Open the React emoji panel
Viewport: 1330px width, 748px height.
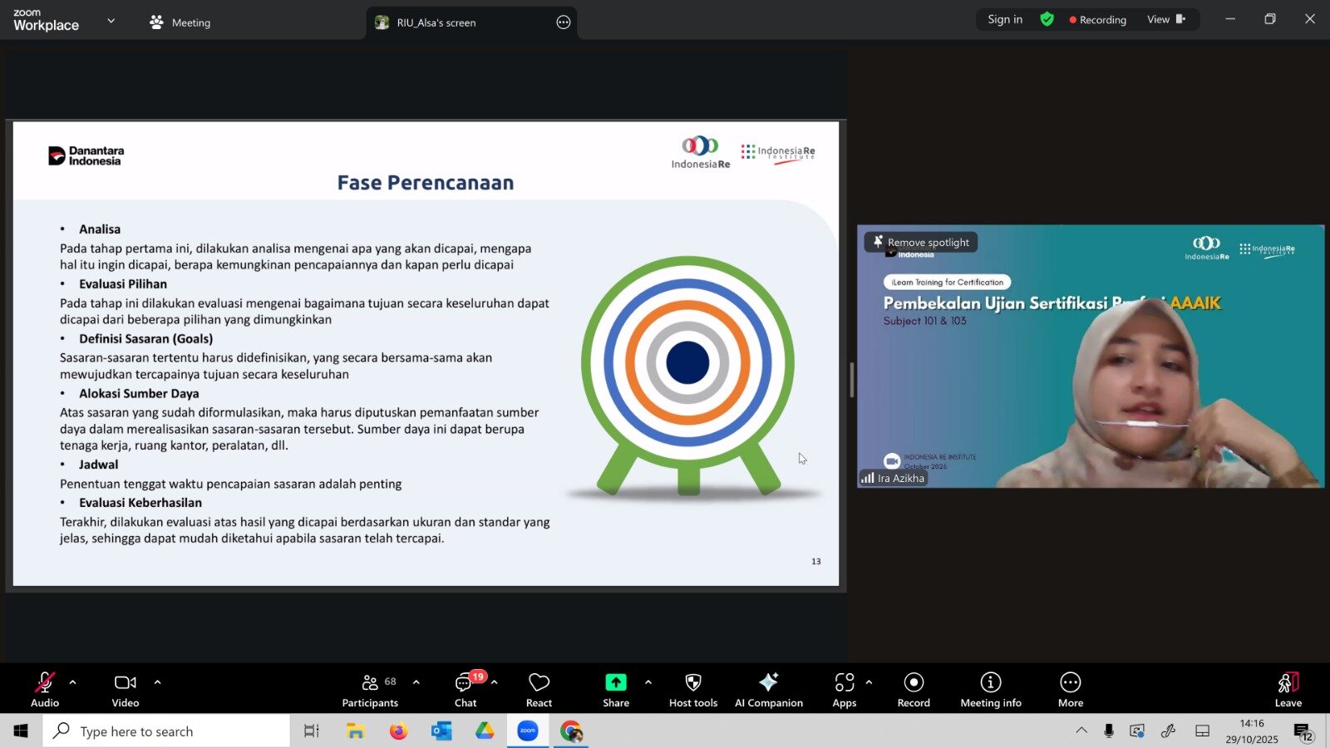tap(539, 689)
